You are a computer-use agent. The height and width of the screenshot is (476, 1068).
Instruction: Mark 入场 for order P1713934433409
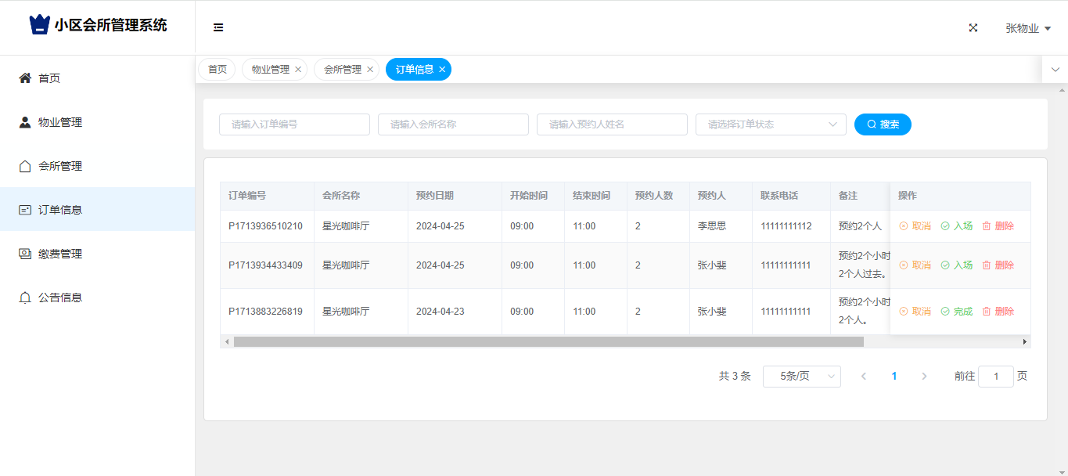pos(956,265)
